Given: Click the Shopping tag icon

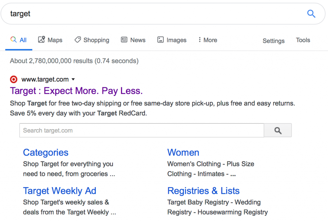Looking at the screenshot, I should [78, 40].
